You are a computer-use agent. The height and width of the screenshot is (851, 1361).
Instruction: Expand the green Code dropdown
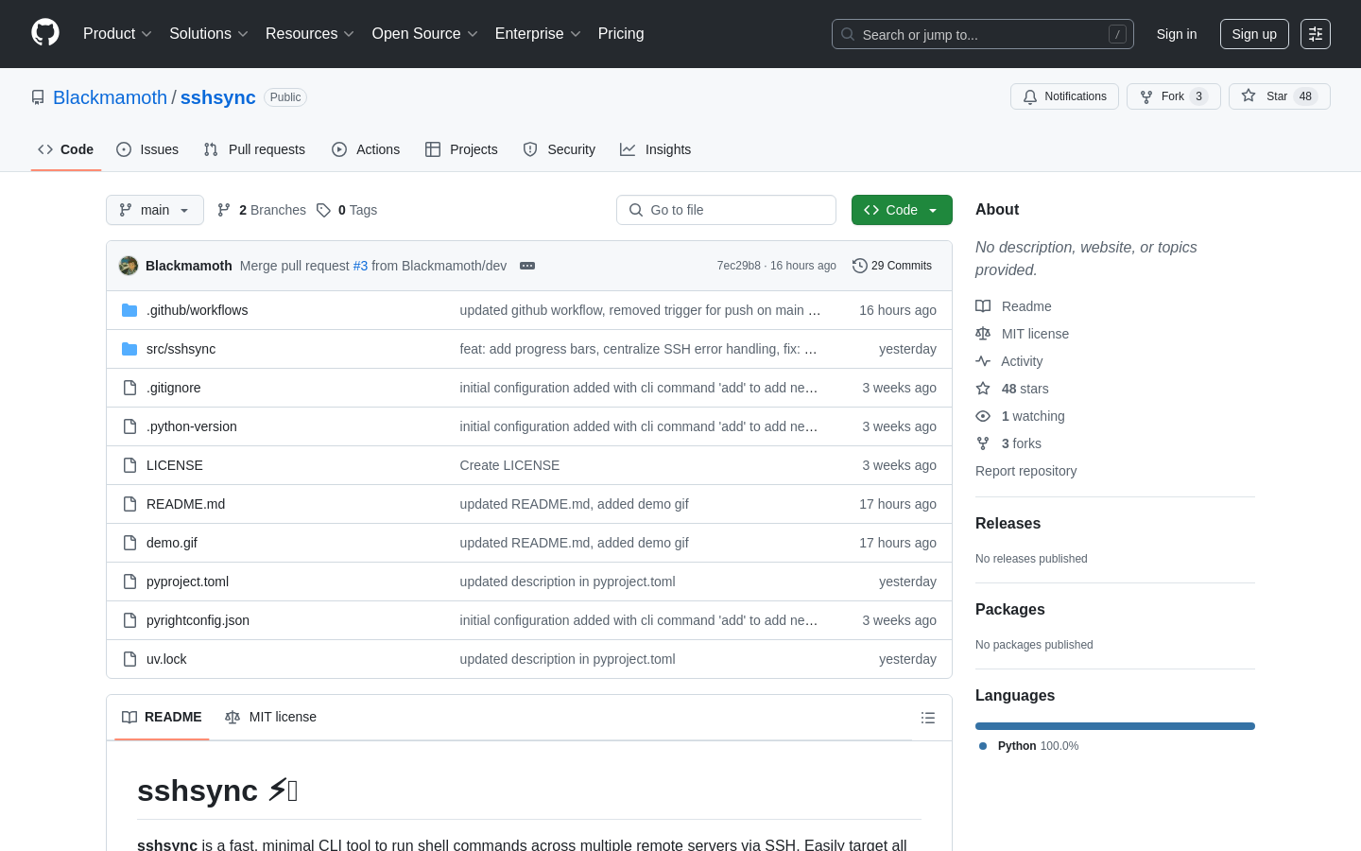[902, 210]
